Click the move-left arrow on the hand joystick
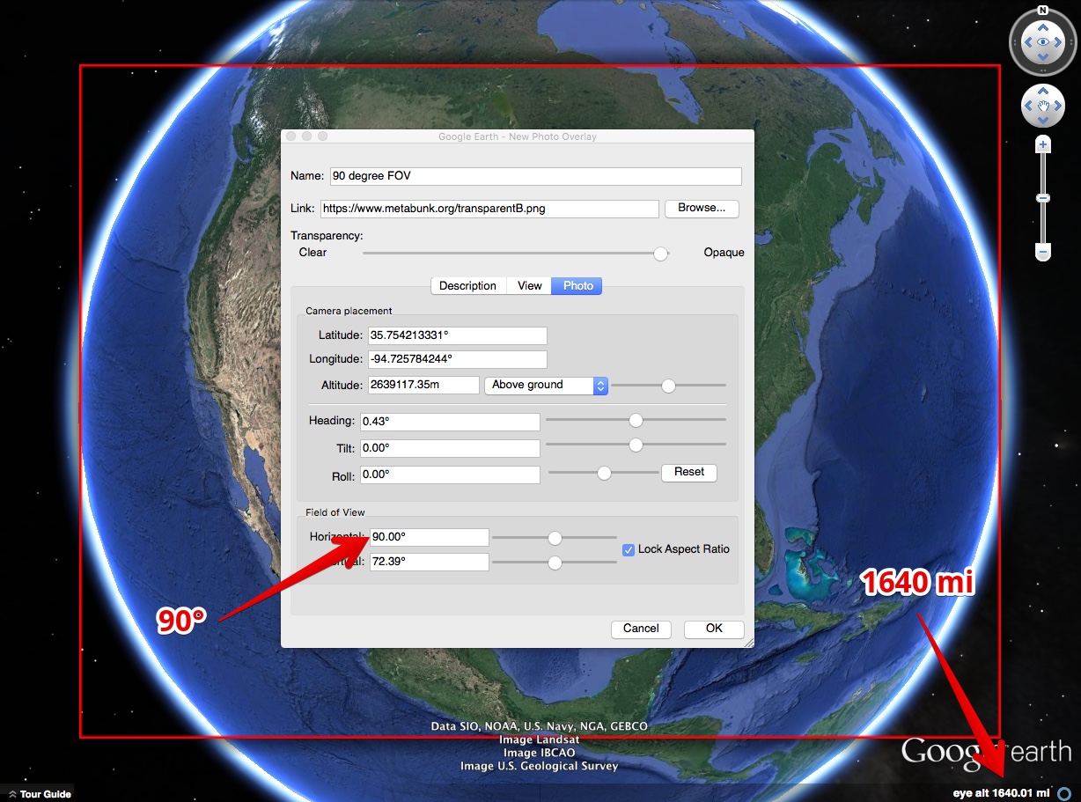 [1027, 107]
